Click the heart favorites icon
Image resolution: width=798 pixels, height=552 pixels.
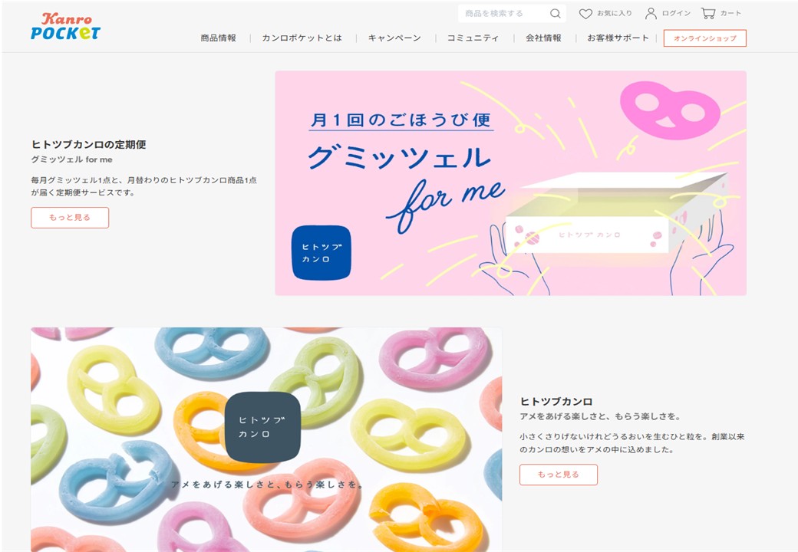585,14
